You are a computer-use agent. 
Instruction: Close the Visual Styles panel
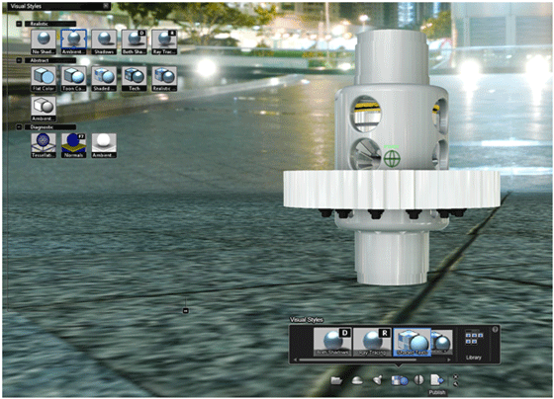tap(106, 6)
